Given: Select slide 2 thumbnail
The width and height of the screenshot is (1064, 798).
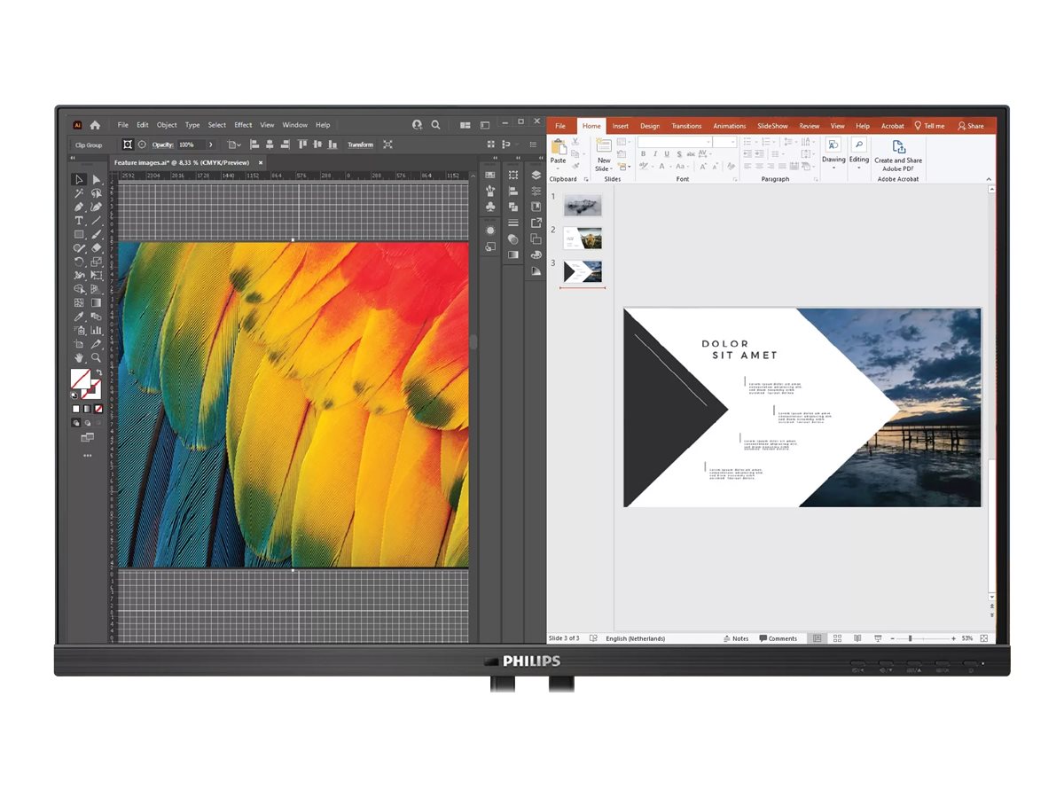Looking at the screenshot, I should click(583, 238).
